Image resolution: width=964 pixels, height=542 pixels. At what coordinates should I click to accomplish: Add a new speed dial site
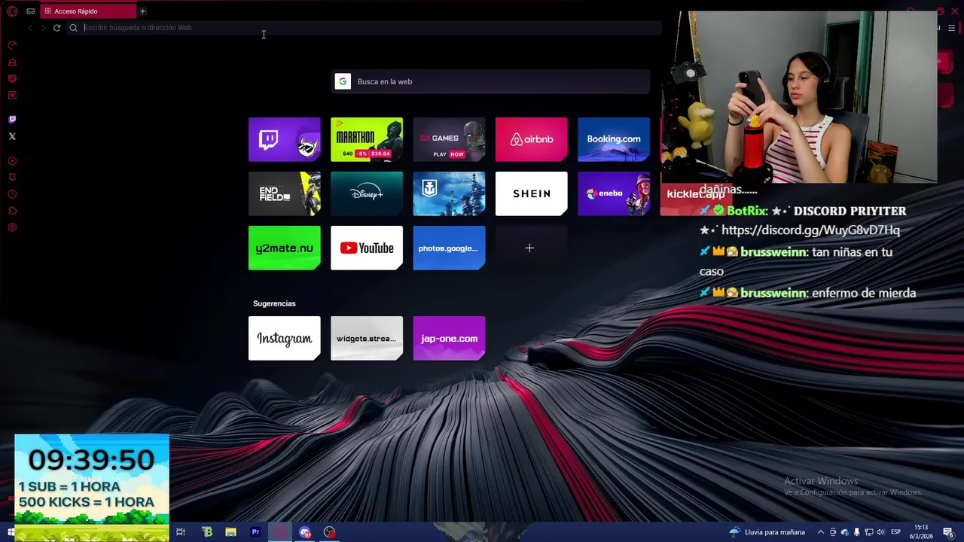pos(530,248)
